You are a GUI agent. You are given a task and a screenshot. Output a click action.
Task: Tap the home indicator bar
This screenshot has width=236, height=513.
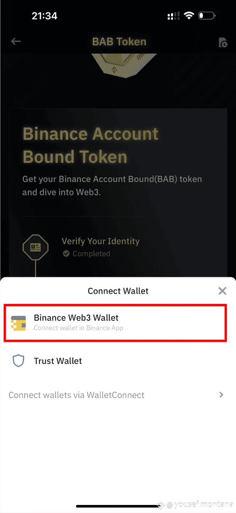tap(118, 506)
